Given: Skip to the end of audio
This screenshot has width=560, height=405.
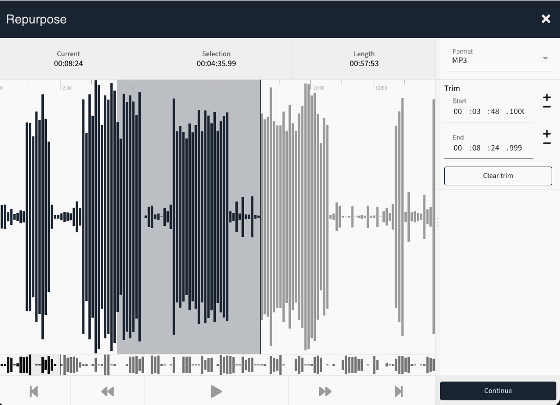Looking at the screenshot, I should (399, 391).
